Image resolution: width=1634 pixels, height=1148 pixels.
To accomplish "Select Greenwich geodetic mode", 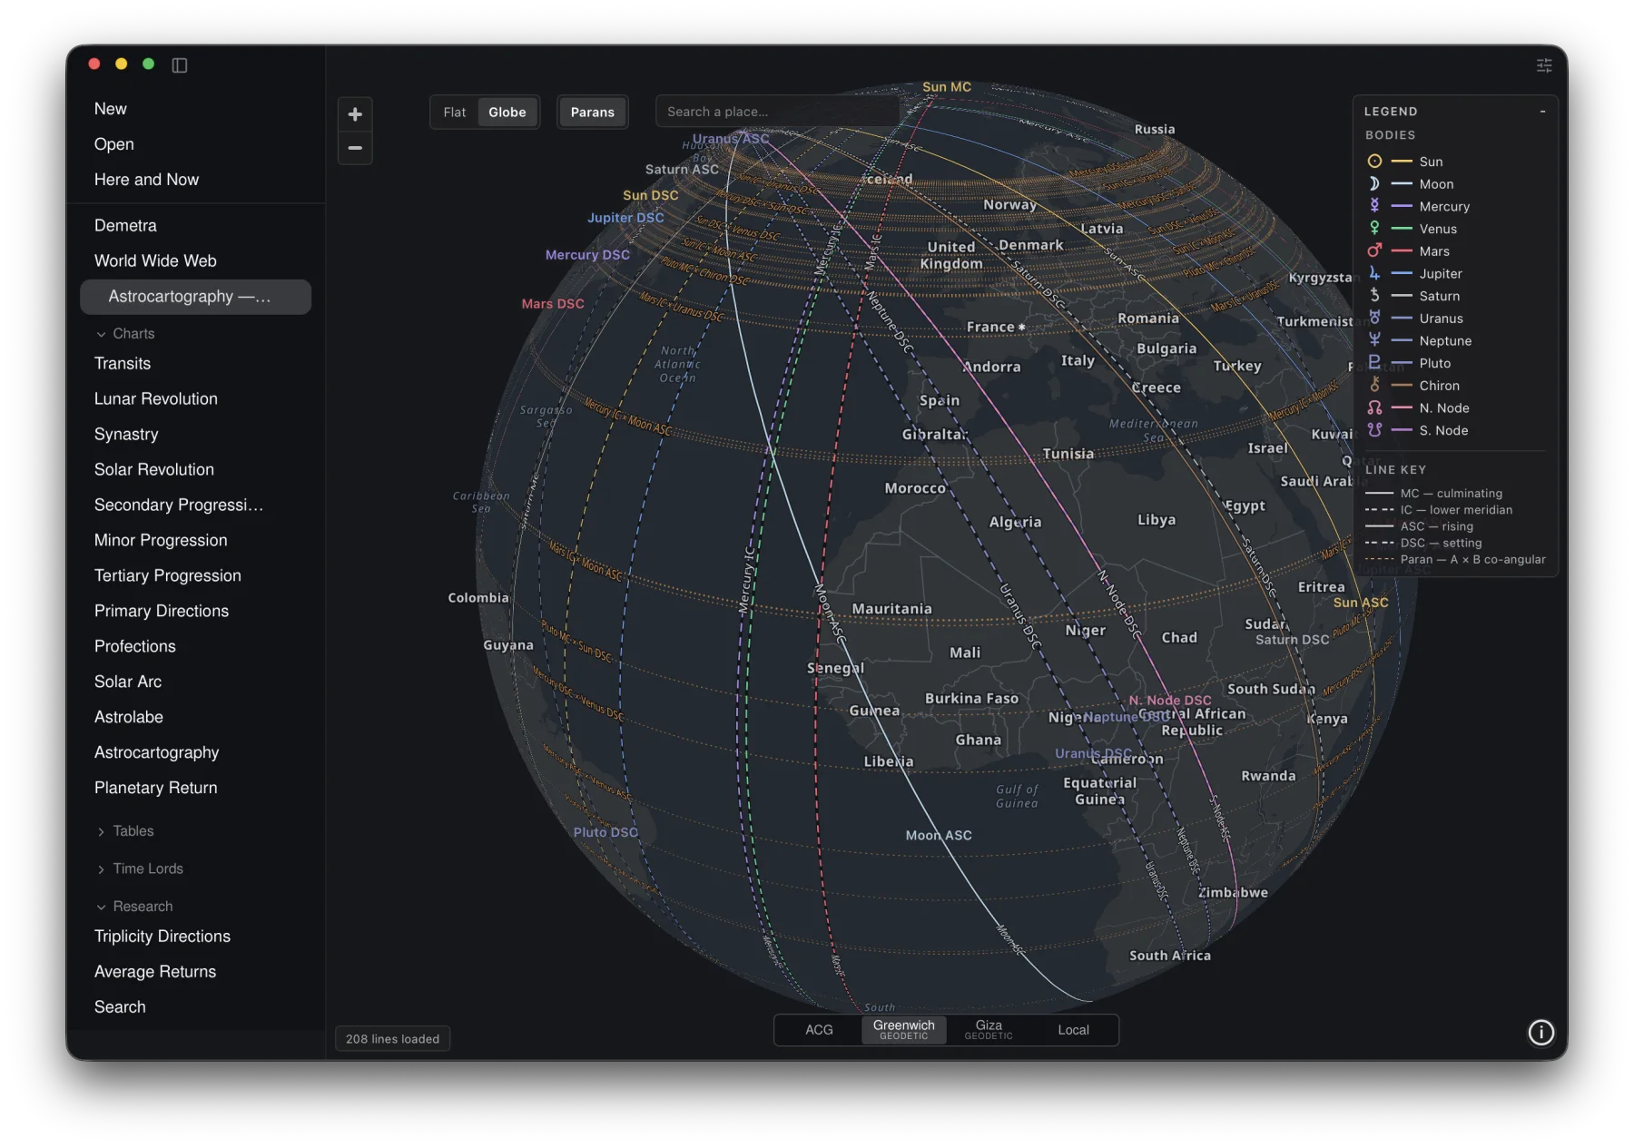I will click(x=903, y=1030).
